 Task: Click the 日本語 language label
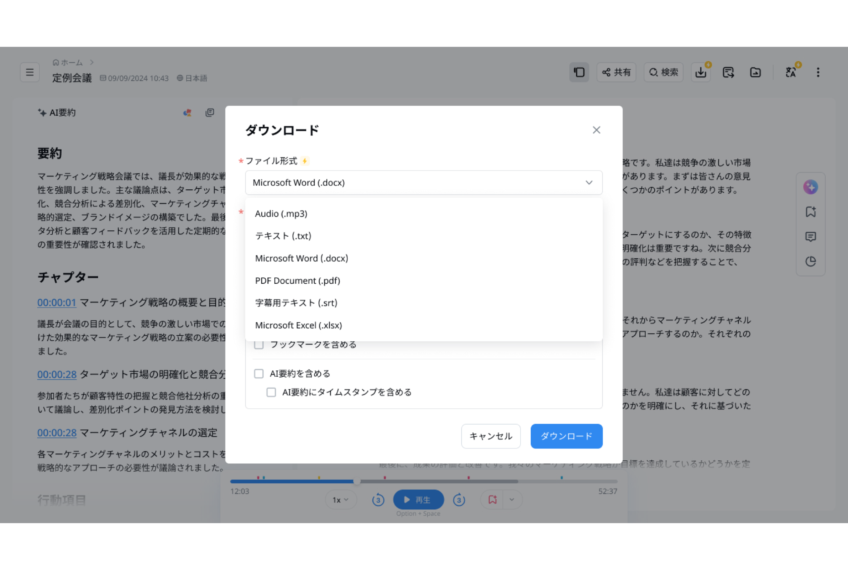[x=196, y=78]
